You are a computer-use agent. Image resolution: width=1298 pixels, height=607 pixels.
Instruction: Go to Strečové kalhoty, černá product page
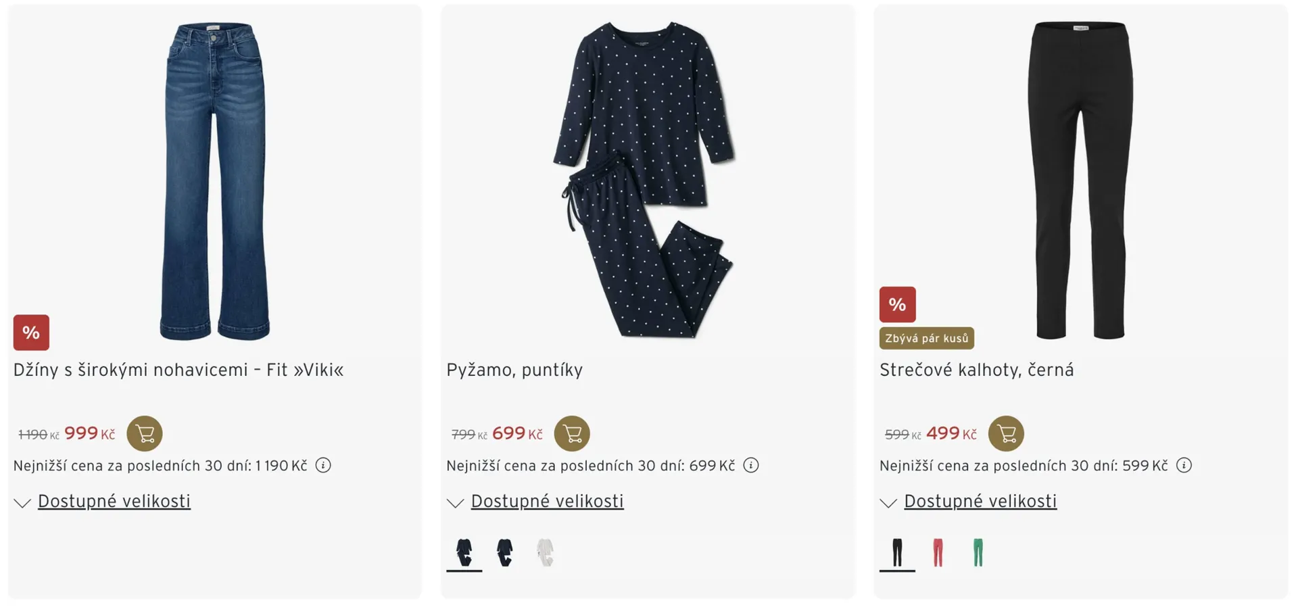976,370
